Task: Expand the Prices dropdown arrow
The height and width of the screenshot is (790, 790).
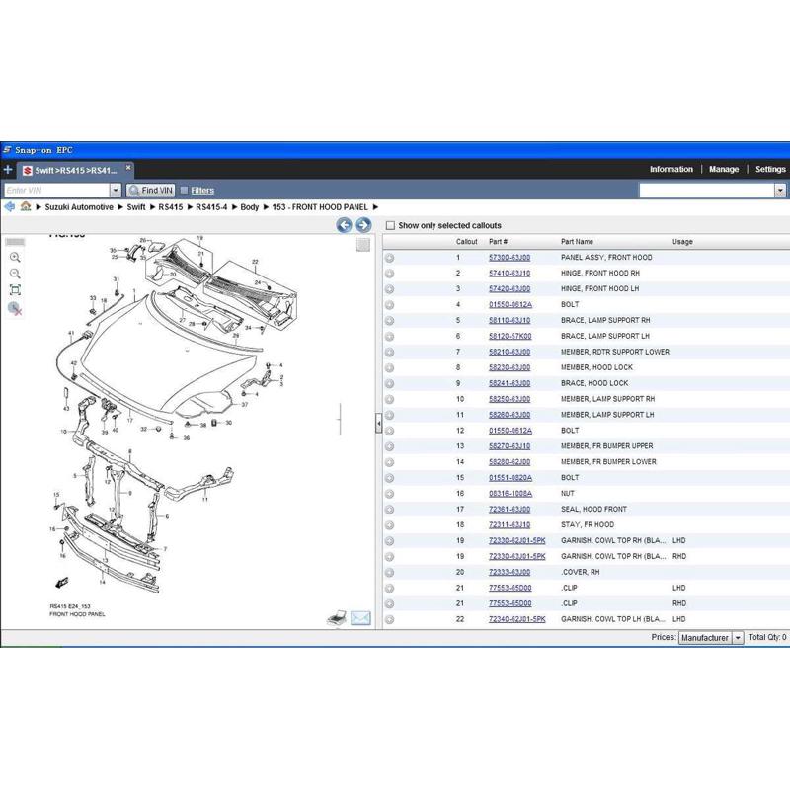Action: pos(738,638)
